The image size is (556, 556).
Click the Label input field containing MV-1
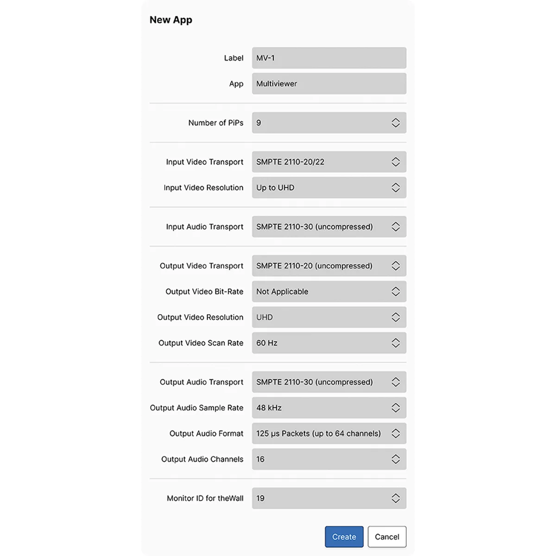[x=329, y=58]
